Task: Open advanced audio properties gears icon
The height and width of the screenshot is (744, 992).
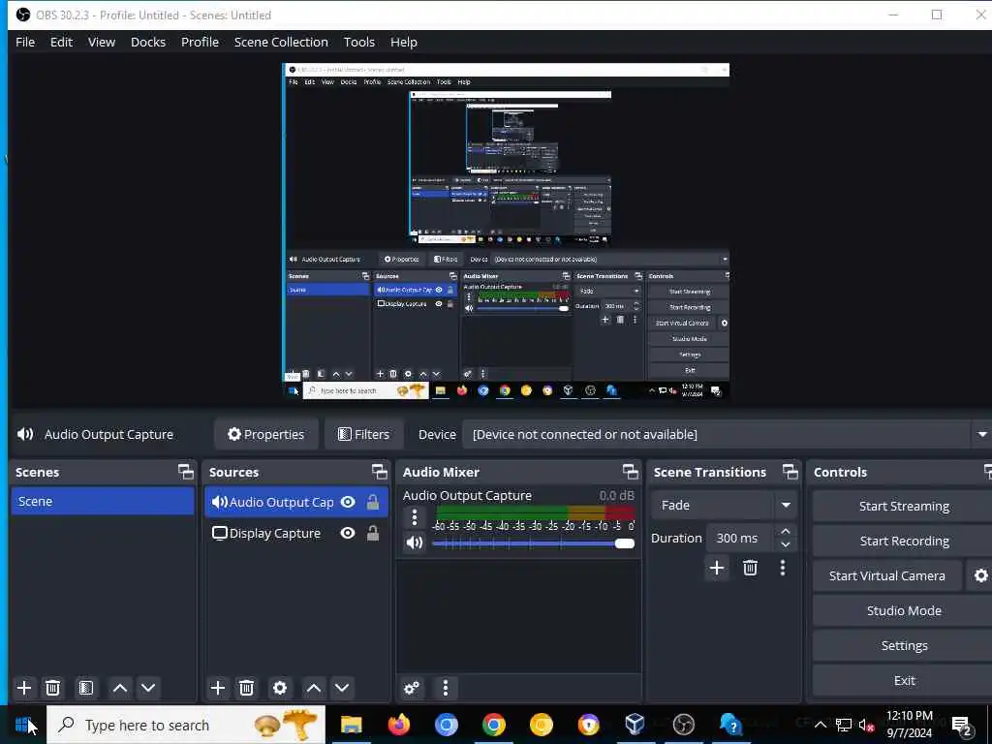Action: pos(412,688)
